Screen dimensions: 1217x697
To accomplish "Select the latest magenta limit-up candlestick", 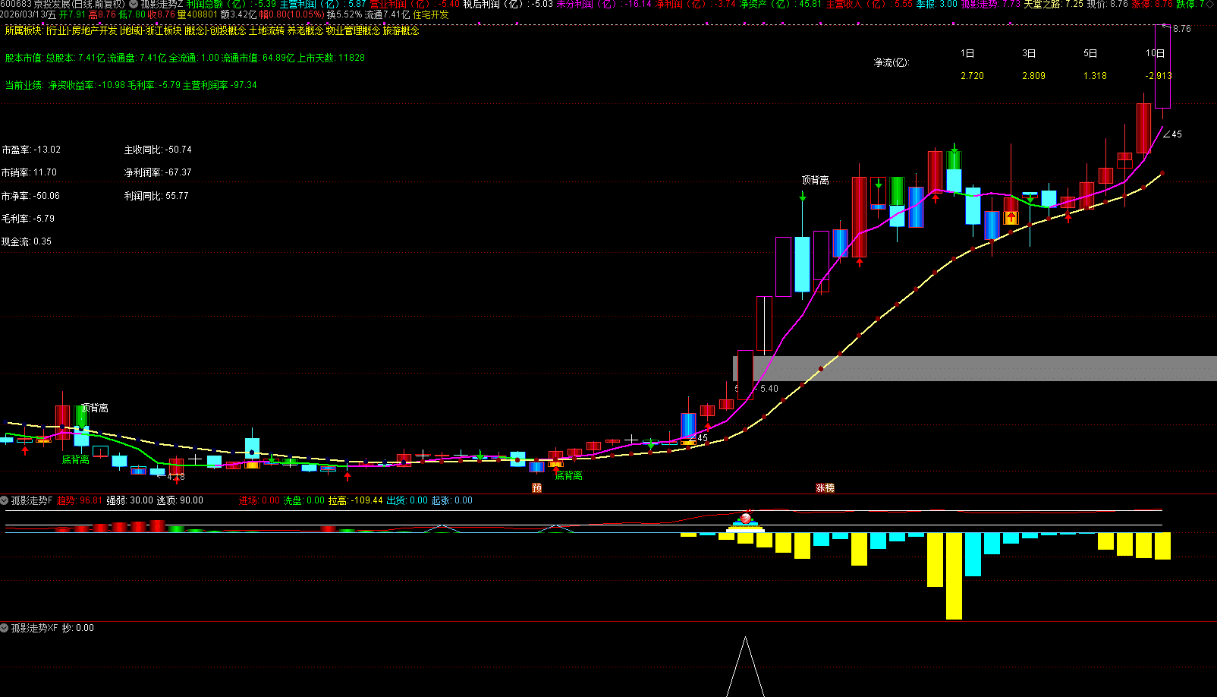I will tap(1162, 67).
